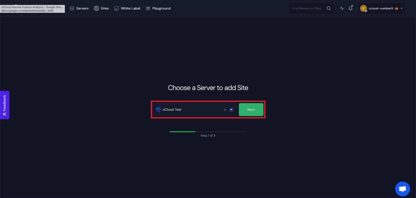The height and width of the screenshot is (198, 416).
Task: Open the White Label menu
Action: coord(130,8)
